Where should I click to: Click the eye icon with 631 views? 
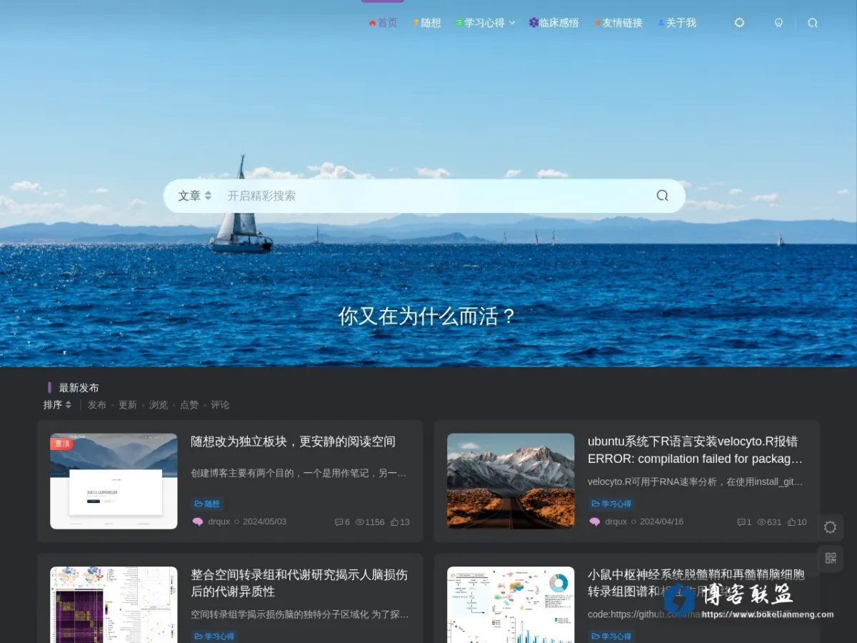(761, 522)
